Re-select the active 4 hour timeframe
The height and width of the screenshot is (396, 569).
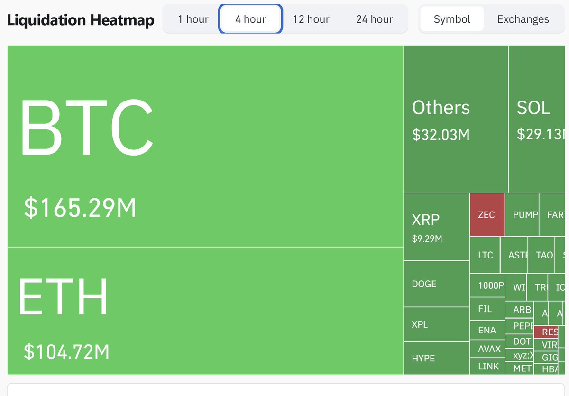pyautogui.click(x=250, y=19)
